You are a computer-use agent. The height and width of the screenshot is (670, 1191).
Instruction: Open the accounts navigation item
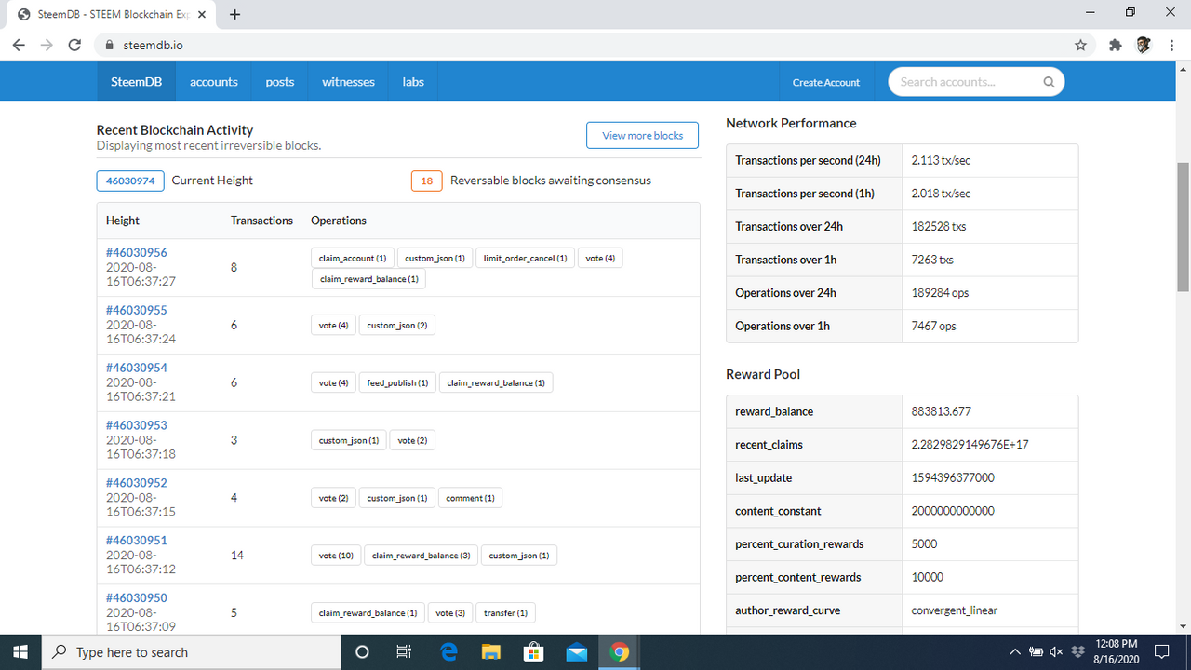214,82
